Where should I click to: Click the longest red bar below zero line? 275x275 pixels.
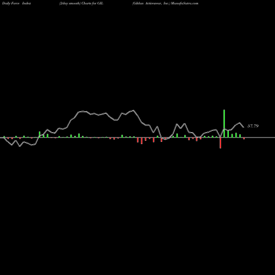[x=221, y=143]
